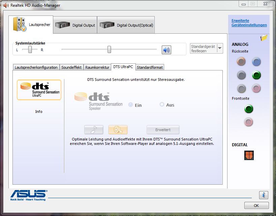Open the Standardformat tab
The height and width of the screenshot is (216, 276).
point(150,67)
